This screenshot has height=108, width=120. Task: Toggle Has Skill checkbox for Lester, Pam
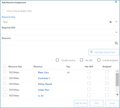[89, 89]
